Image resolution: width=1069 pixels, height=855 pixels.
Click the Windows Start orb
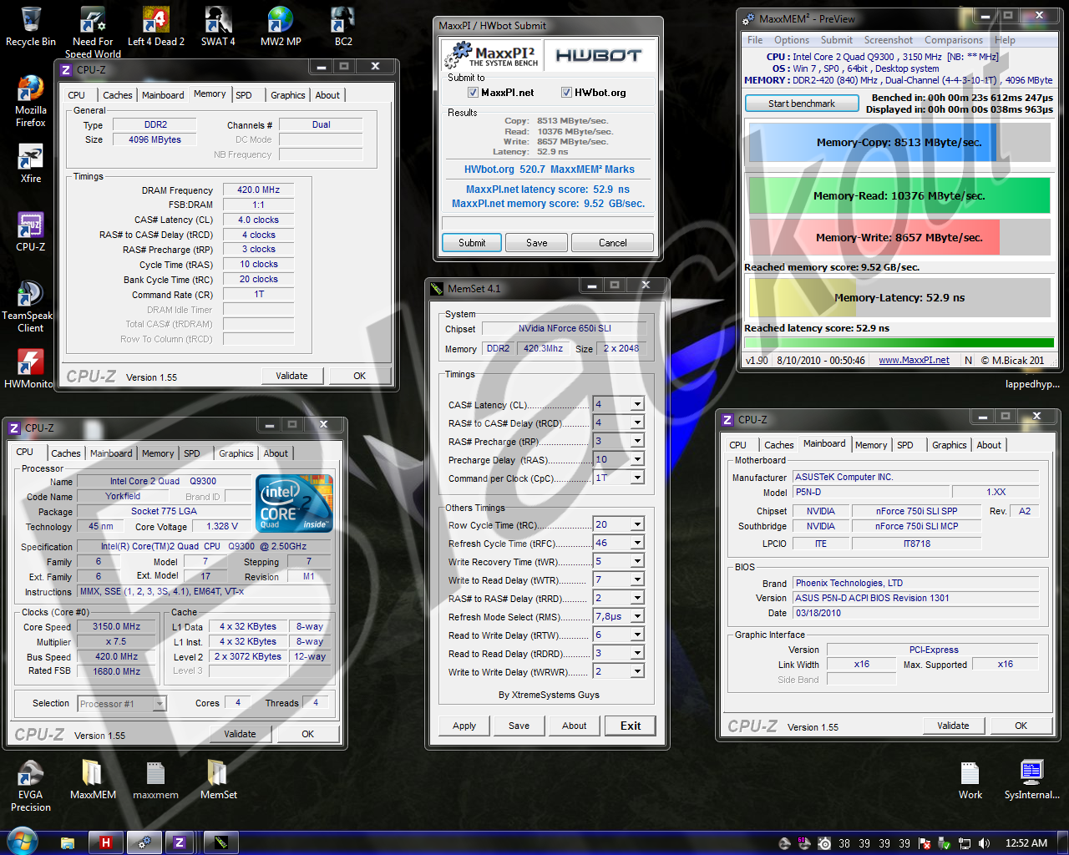(22, 842)
